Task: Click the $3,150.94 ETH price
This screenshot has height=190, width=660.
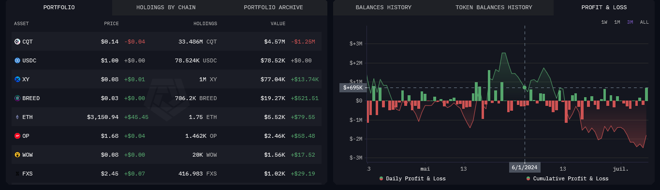Action: [x=103, y=117]
